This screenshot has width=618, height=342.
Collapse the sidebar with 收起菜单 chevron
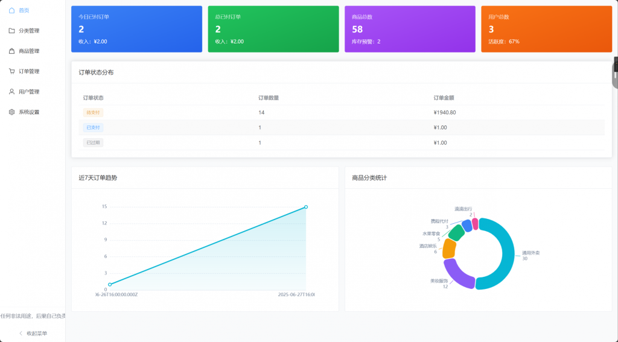point(21,333)
